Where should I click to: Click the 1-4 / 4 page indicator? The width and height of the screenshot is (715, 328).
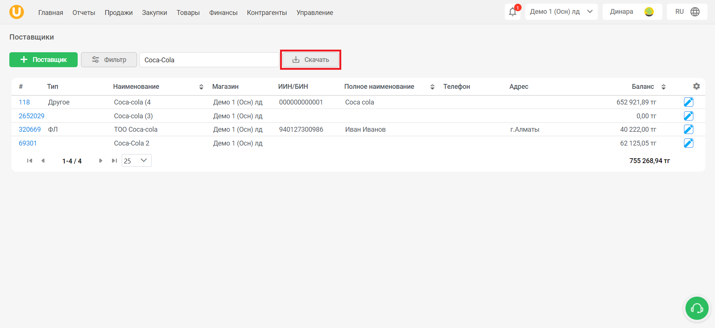pyautogui.click(x=72, y=161)
